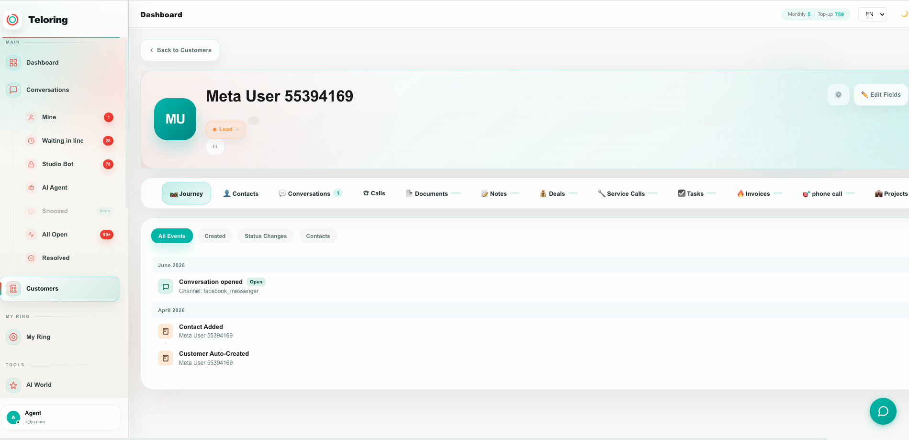Screen dimensions: 909x440
Task: Click the All Open activity icon
Action: click(x=31, y=235)
